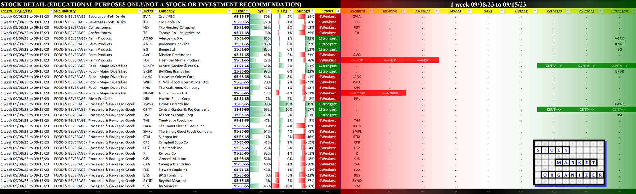
Task: Open the 5Avg column filter dropdown
Action: tap(502, 11)
